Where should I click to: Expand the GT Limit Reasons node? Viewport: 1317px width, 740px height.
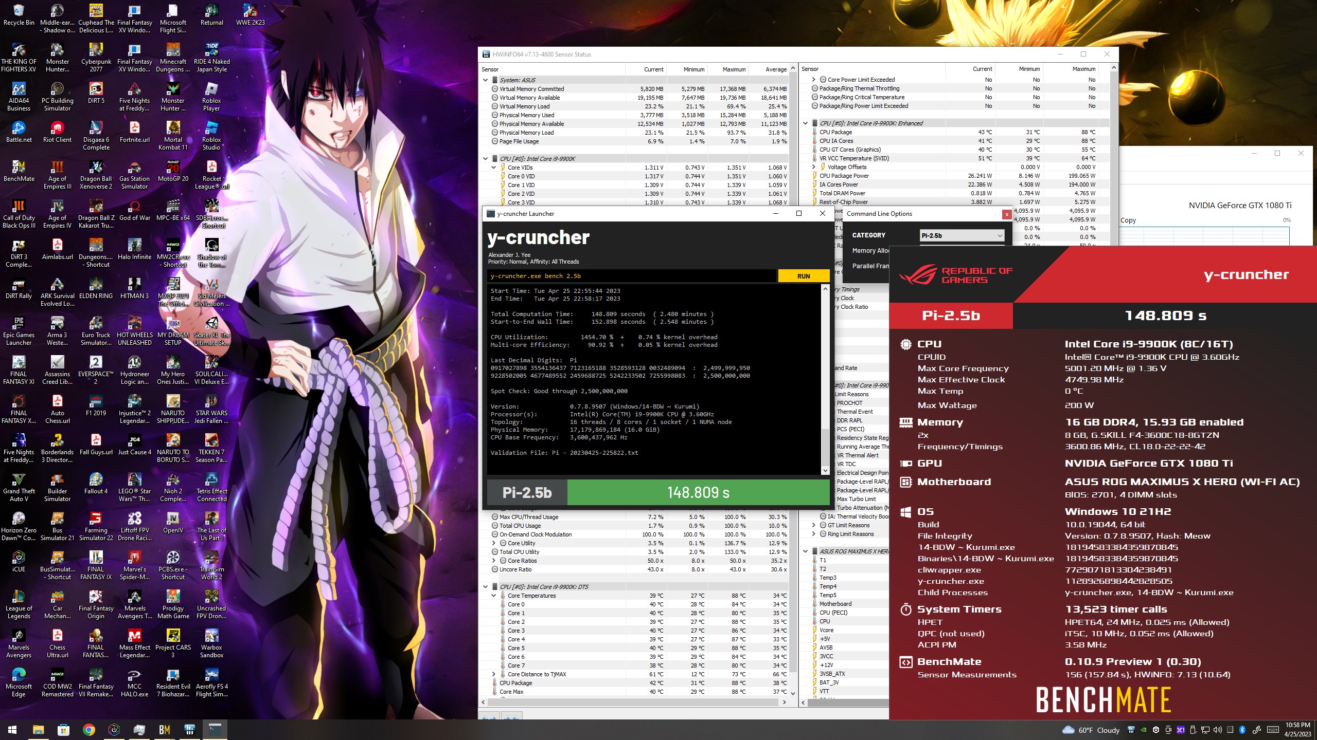(x=813, y=525)
